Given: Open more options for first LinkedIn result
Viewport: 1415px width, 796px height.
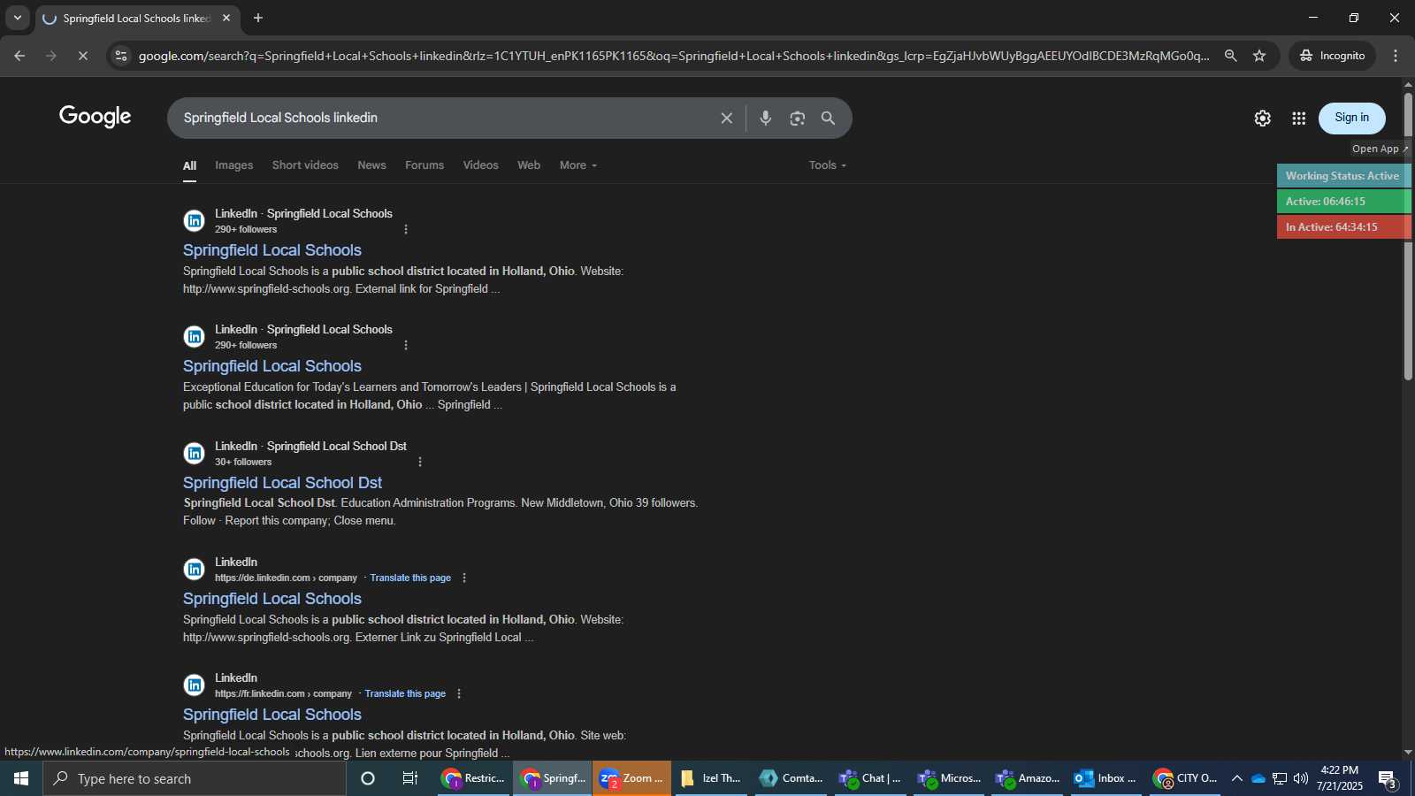Looking at the screenshot, I should 406,229.
